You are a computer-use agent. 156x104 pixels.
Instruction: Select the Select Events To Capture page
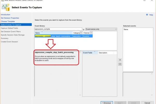tap(16, 25)
